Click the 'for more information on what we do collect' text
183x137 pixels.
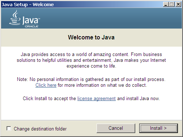(102, 85)
